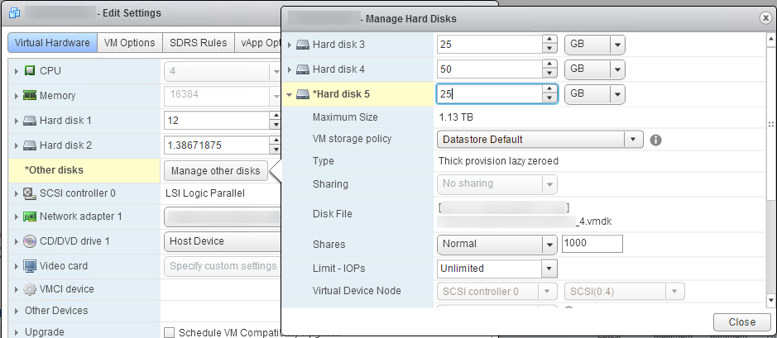The height and width of the screenshot is (338, 777).
Task: Click the Memory module icon
Action: [x=30, y=96]
